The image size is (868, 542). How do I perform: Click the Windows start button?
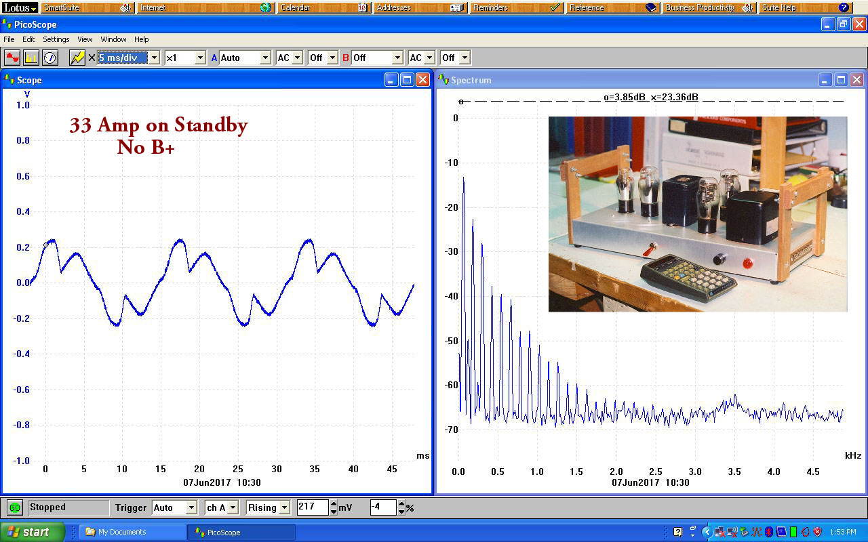[x=32, y=532]
